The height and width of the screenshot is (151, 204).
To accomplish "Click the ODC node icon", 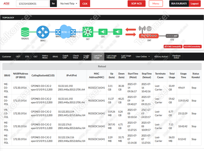I will pyautogui.click(x=103, y=32).
